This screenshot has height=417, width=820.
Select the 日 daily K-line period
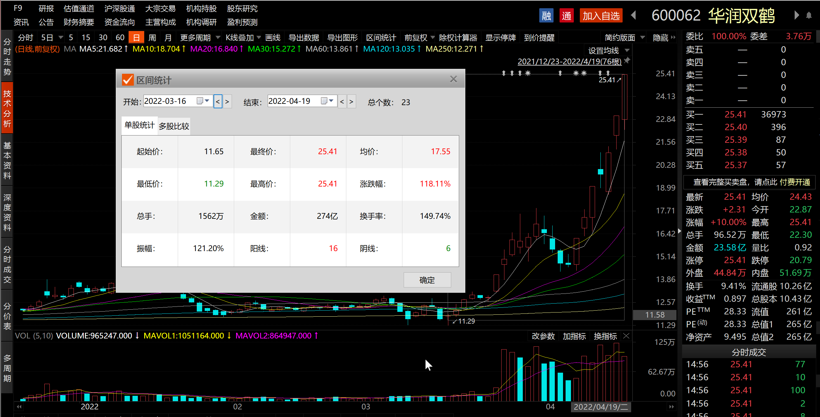tap(136, 38)
